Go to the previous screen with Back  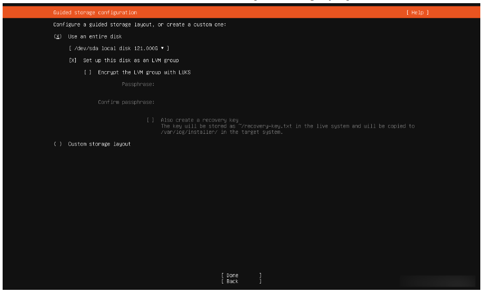tap(232, 282)
